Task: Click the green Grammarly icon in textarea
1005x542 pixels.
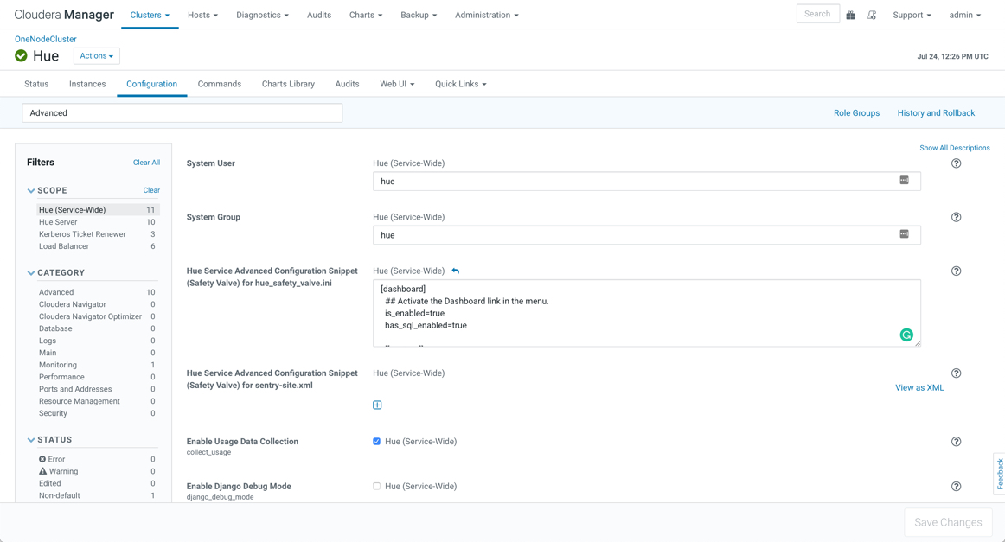Action: point(906,335)
